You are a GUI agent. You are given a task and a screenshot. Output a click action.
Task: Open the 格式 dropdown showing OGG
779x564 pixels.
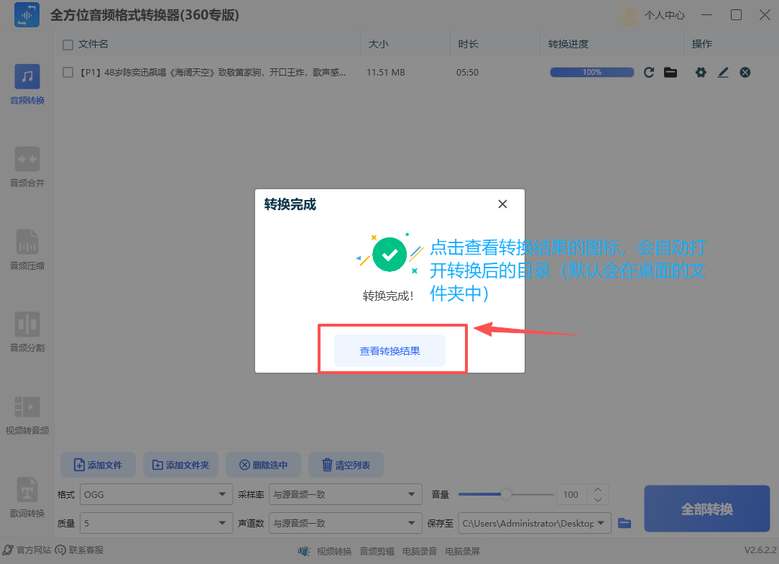point(156,494)
